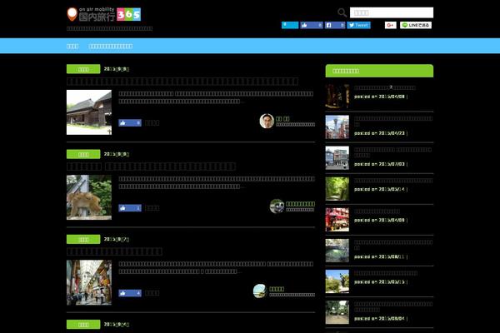The image size is (500, 333).
Task: Like the monkey article with Facebook thumbs-up
Action: [130, 208]
